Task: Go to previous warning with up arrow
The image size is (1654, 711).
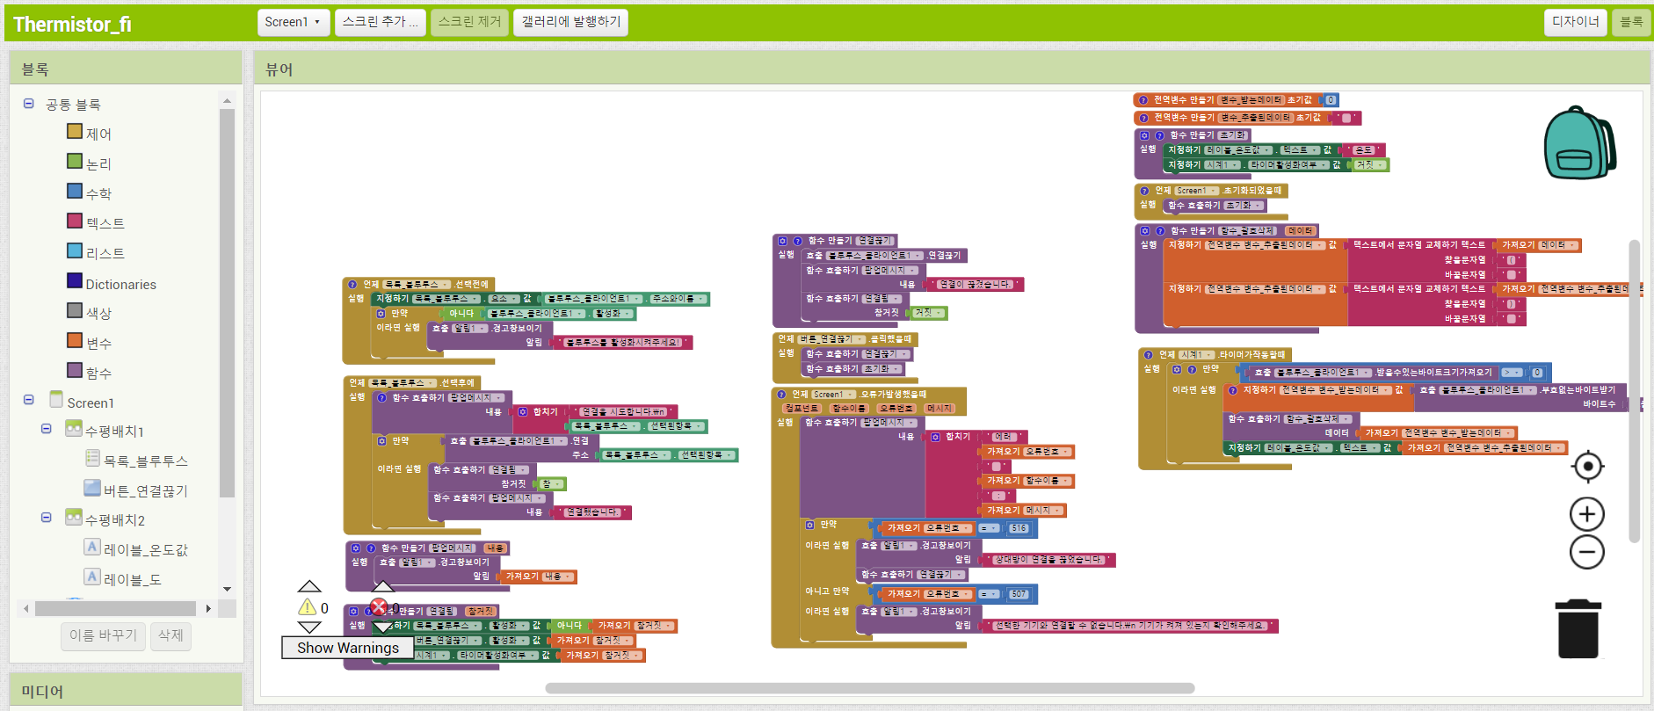Action: pyautogui.click(x=309, y=586)
